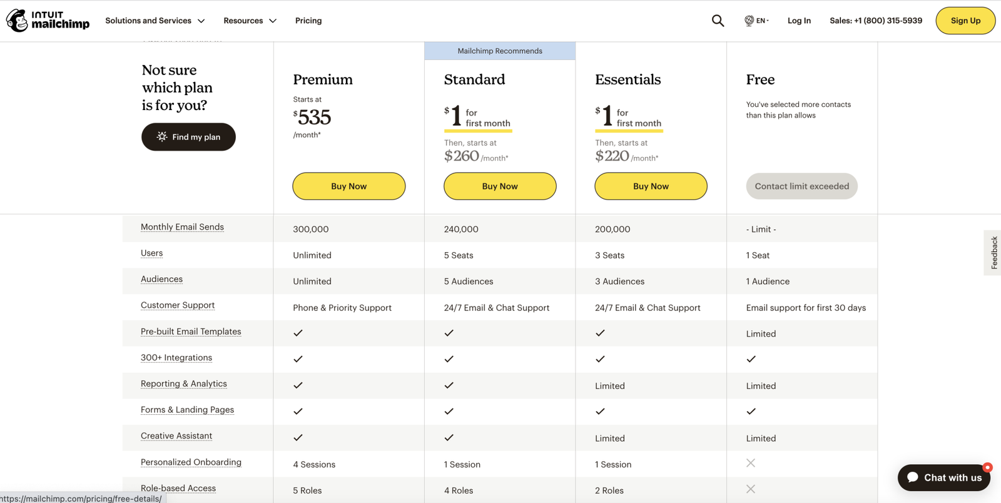Screen dimensions: 1001x503
Task: Click the yellow Sign Up button
Action: click(965, 21)
